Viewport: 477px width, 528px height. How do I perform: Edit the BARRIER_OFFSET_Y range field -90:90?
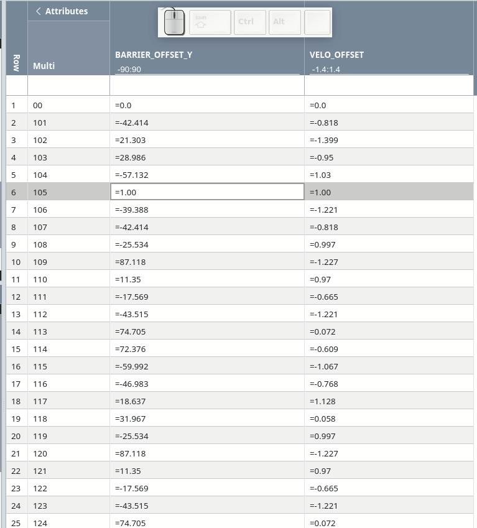coord(207,70)
